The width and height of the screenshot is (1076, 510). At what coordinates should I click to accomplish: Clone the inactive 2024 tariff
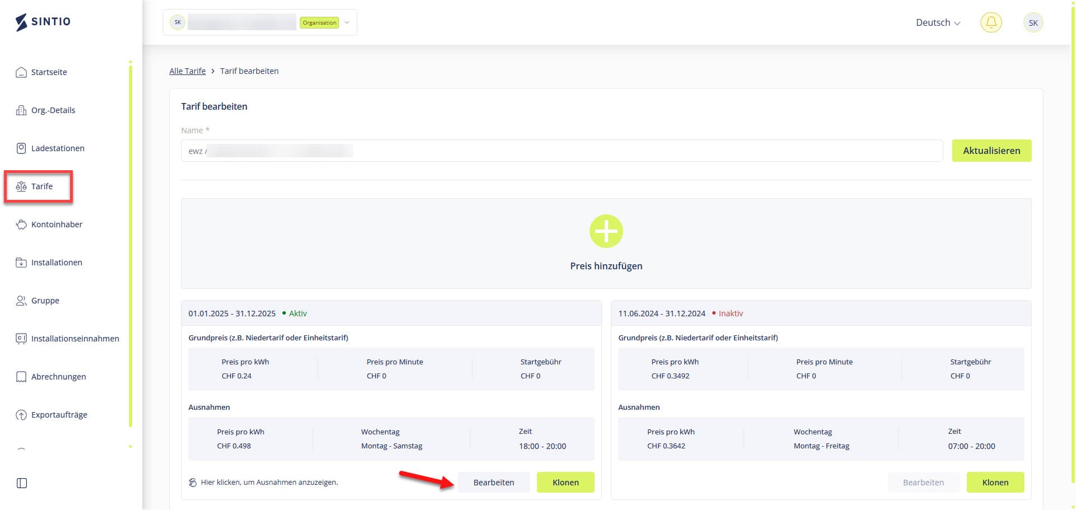[x=995, y=483]
